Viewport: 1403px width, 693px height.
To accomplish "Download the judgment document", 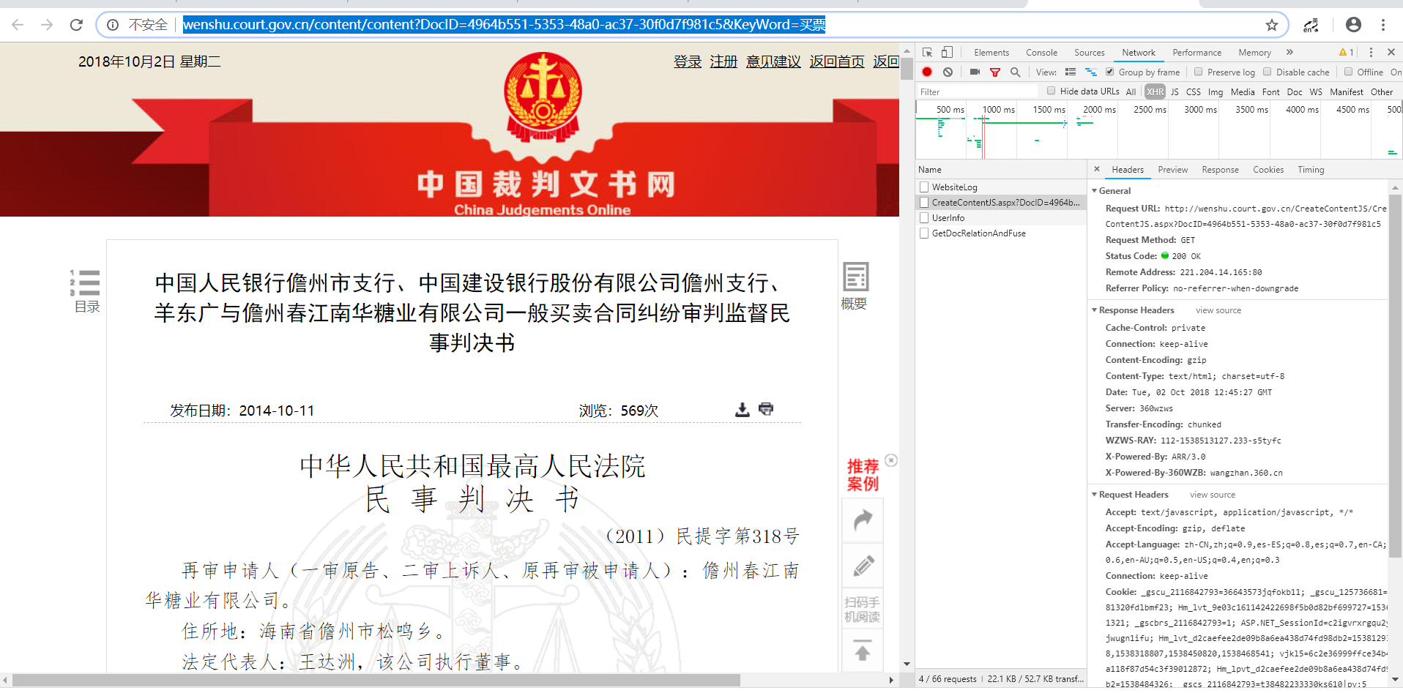I will coord(743,410).
